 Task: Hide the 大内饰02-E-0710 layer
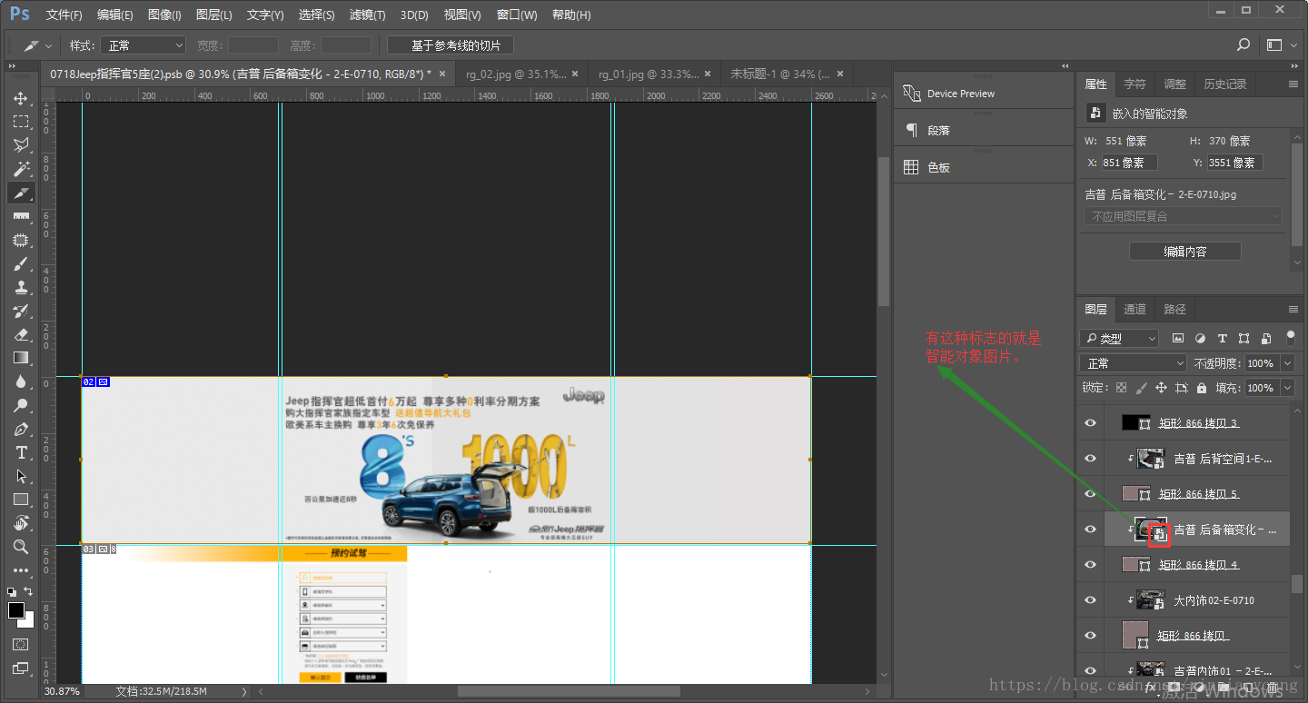tap(1091, 600)
